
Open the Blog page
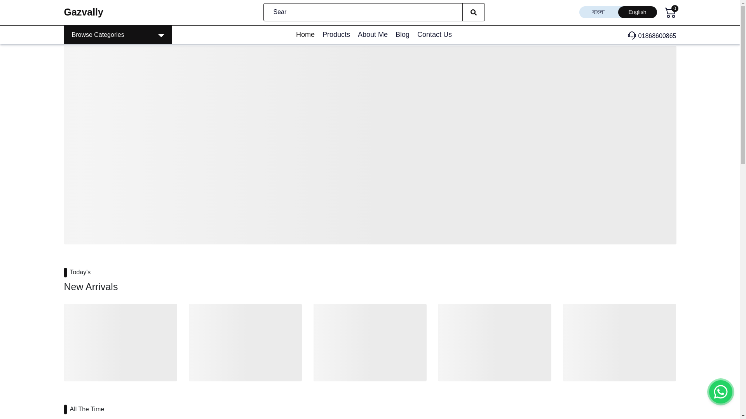[403, 35]
